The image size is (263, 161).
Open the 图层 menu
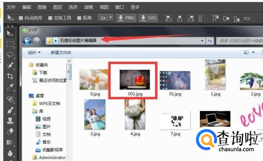point(57,7)
